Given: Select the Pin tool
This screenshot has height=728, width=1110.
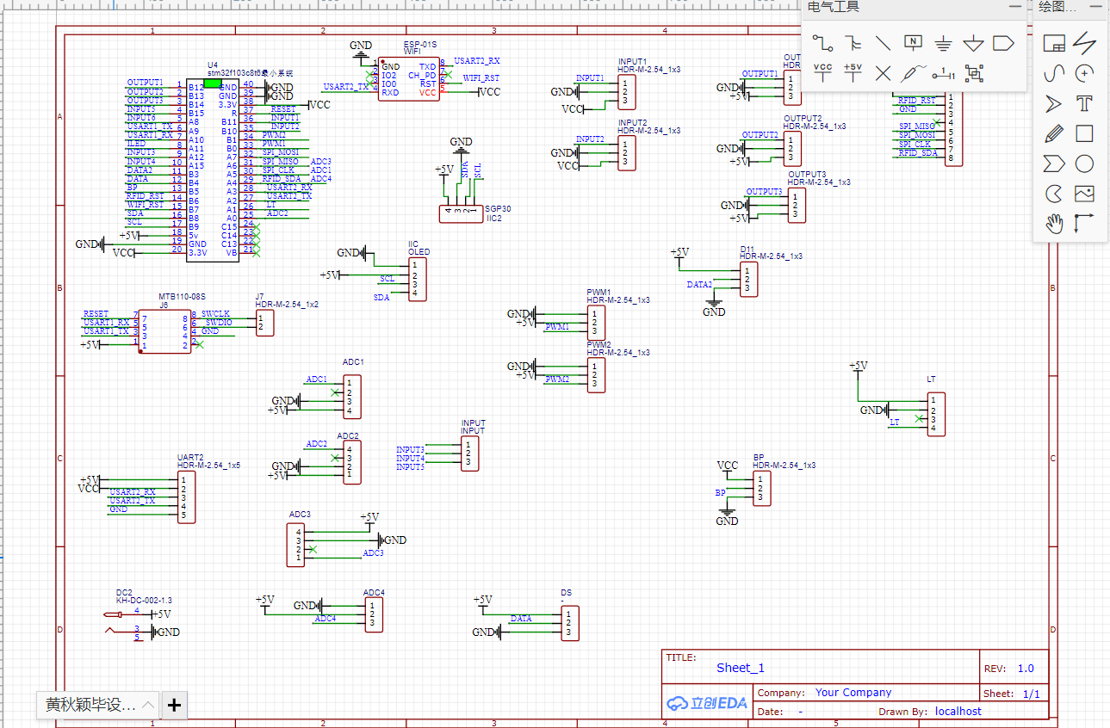Looking at the screenshot, I should pyautogui.click(x=944, y=73).
